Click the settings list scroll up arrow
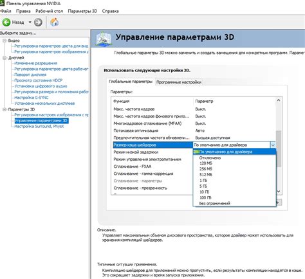 tap(279, 100)
